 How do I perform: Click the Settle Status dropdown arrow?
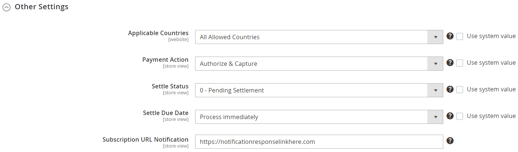pos(436,90)
